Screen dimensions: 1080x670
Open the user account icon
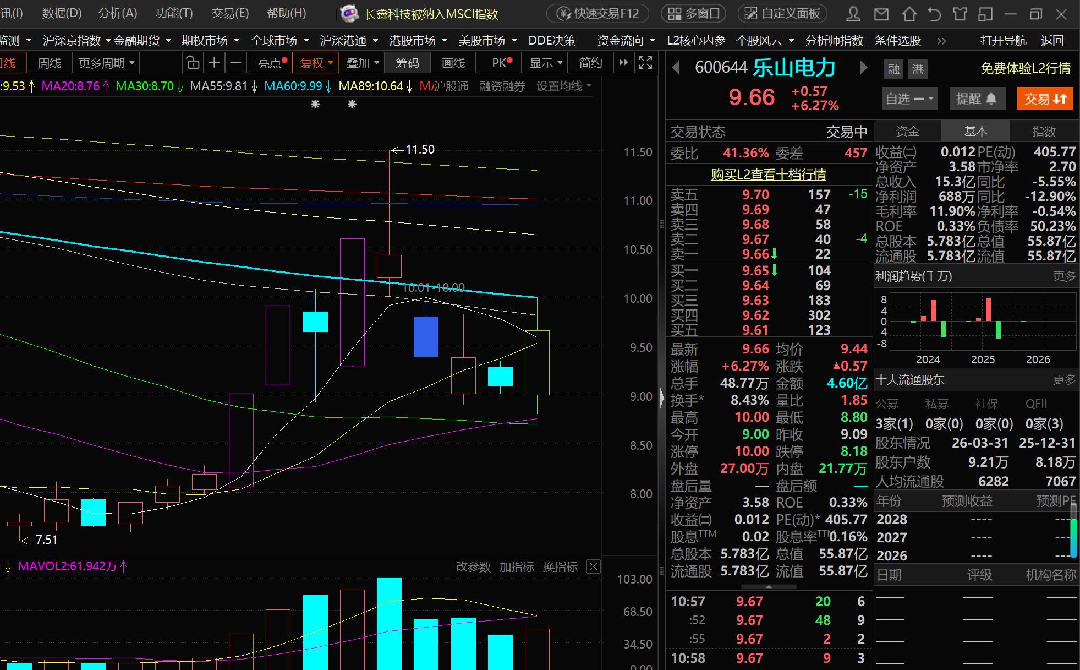tap(853, 14)
